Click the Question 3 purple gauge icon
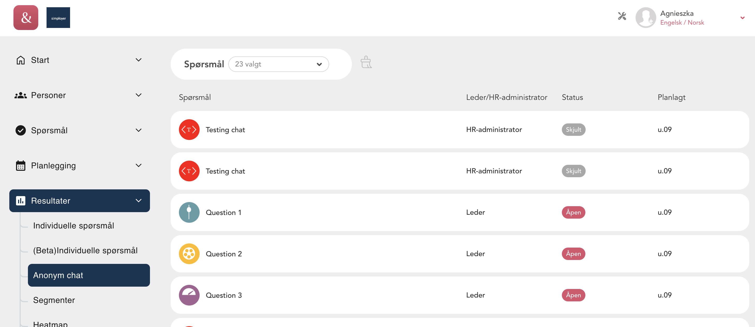The height and width of the screenshot is (327, 755). tap(189, 295)
